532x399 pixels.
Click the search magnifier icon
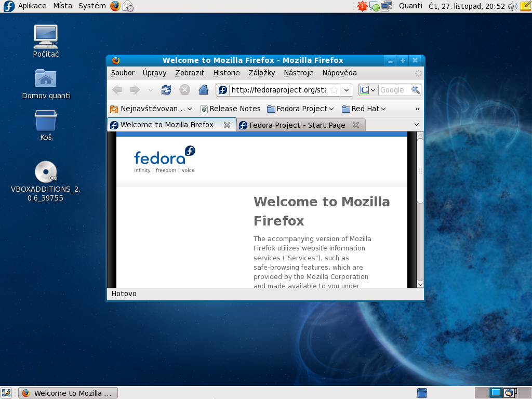pos(416,90)
